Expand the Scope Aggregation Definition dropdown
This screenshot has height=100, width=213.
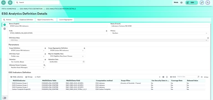tap(67, 50)
